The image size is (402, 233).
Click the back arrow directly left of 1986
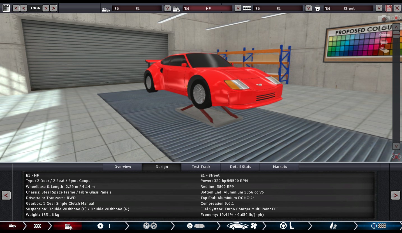[24, 8]
